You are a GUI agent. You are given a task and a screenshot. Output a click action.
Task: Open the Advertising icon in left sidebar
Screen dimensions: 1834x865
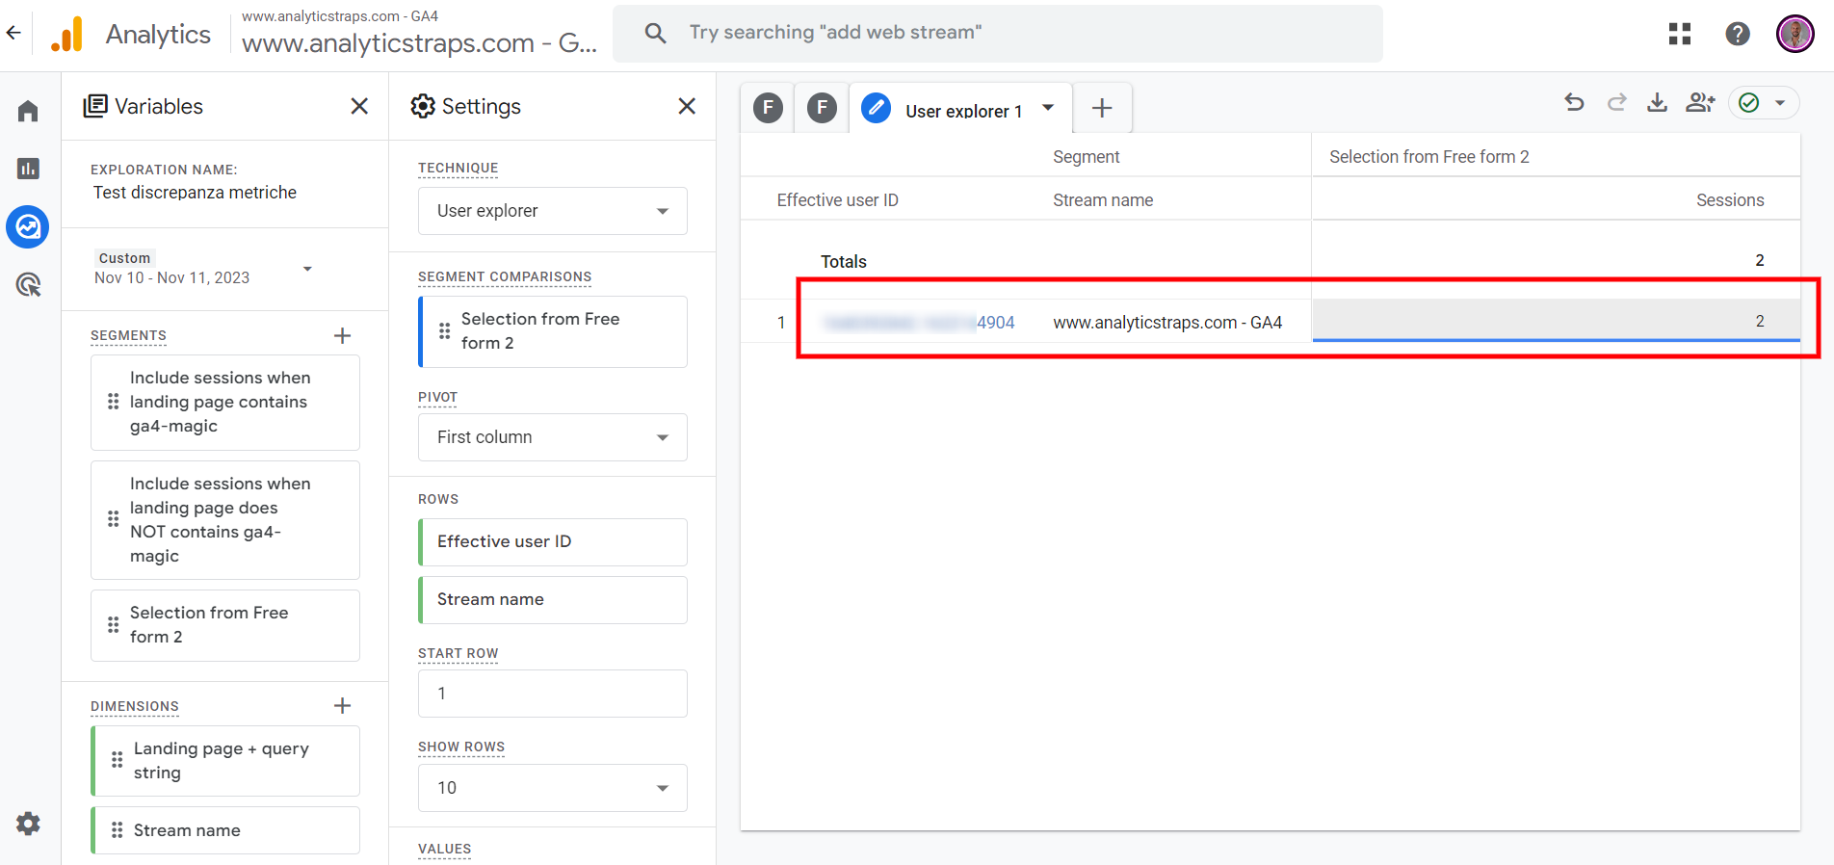[x=28, y=285]
